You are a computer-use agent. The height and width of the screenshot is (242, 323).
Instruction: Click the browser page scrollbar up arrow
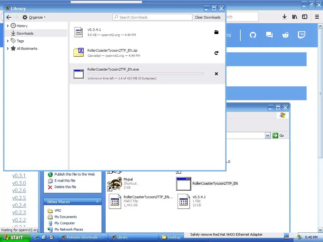click(320, 26)
